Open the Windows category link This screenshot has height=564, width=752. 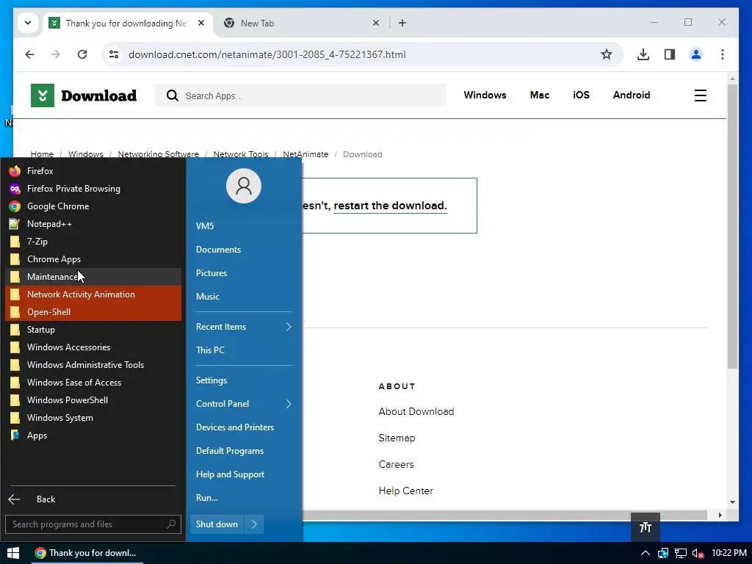(485, 95)
